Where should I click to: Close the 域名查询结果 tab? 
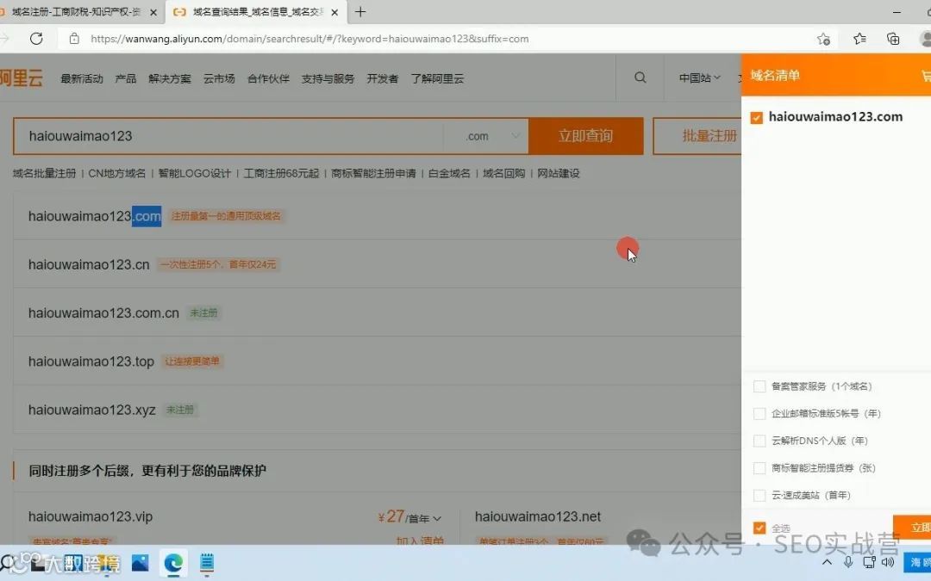(x=334, y=12)
